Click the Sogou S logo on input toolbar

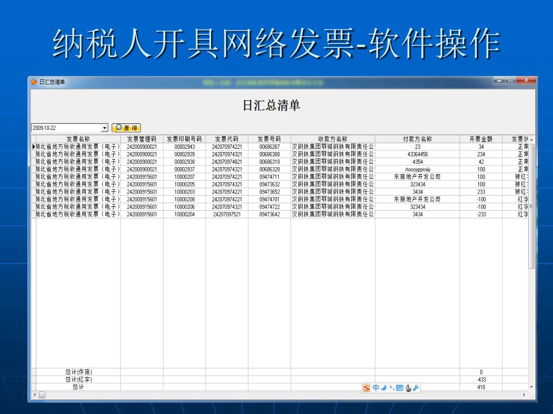tap(367, 388)
